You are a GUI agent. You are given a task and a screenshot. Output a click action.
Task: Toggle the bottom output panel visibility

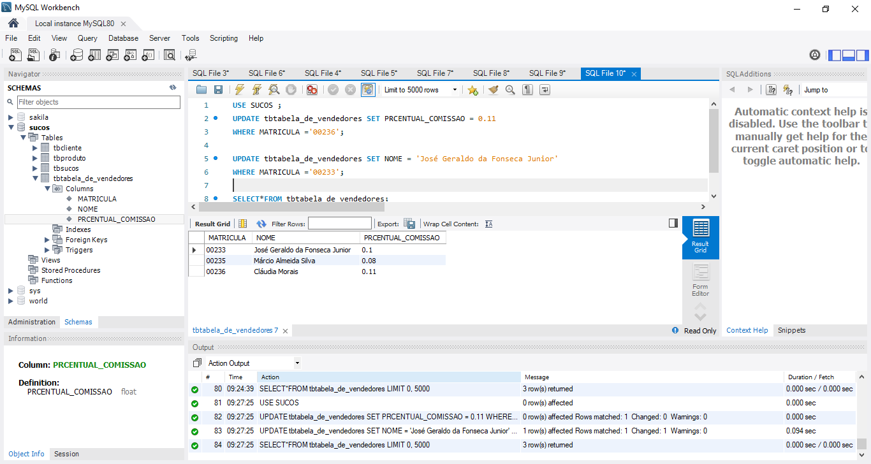click(848, 55)
